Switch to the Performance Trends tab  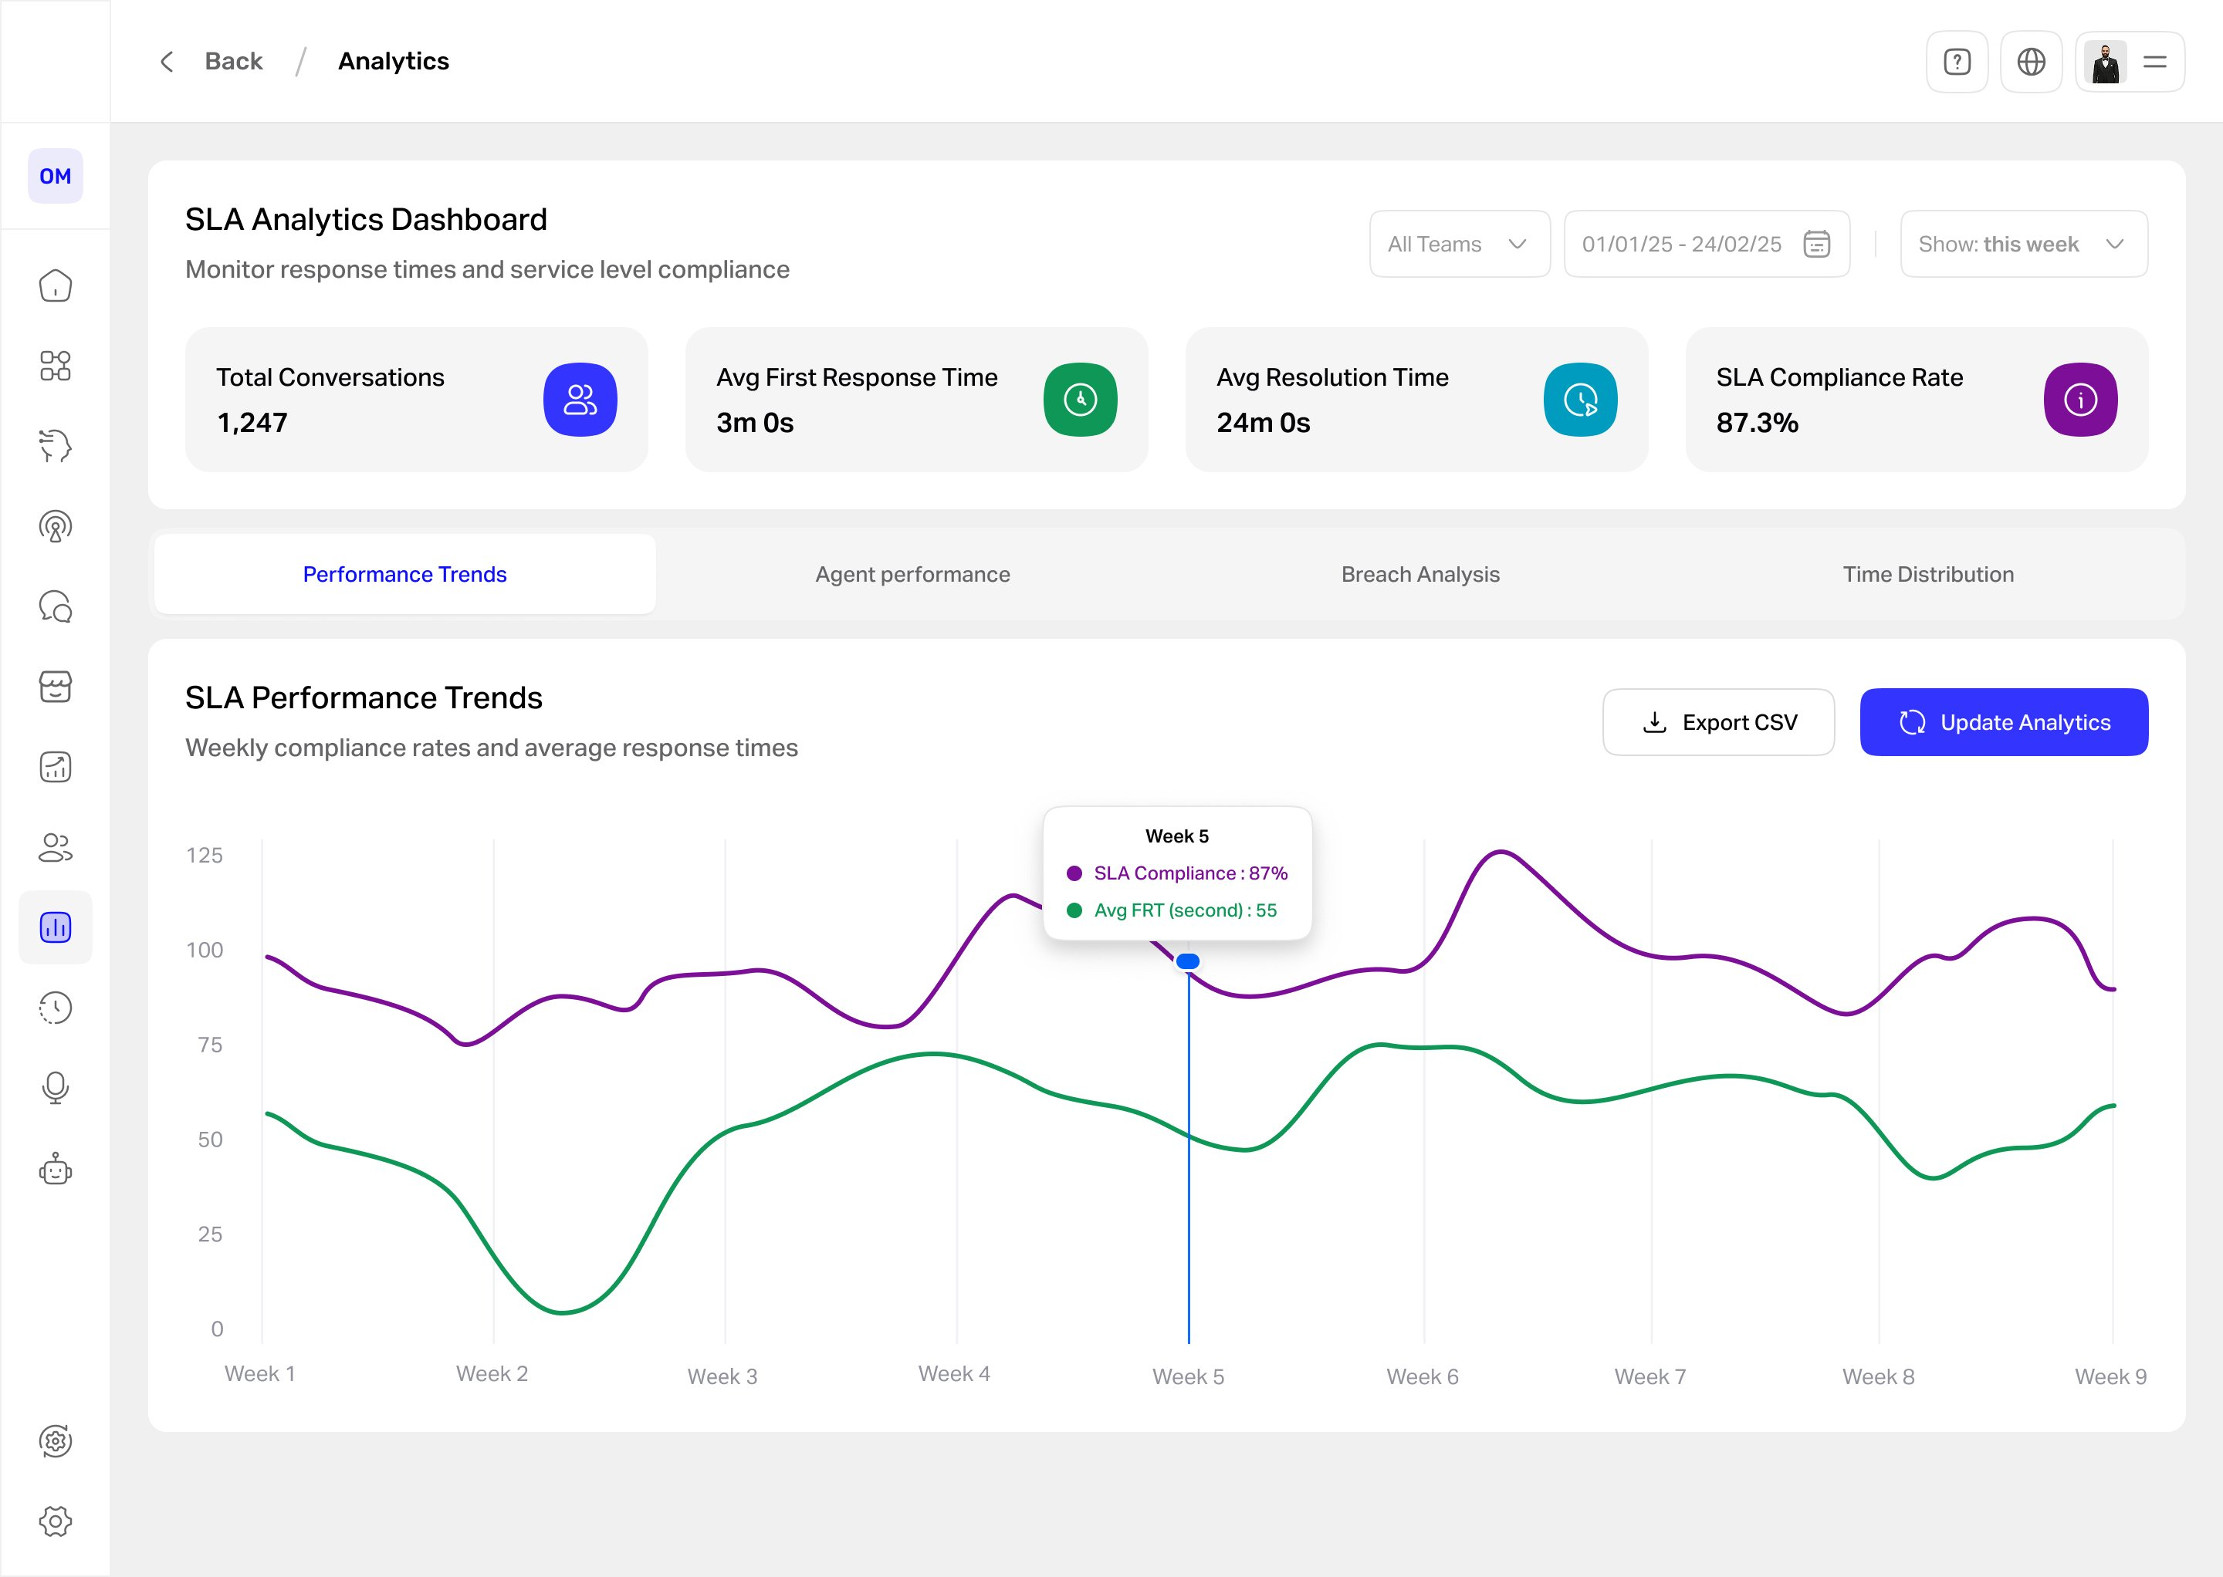[405, 574]
